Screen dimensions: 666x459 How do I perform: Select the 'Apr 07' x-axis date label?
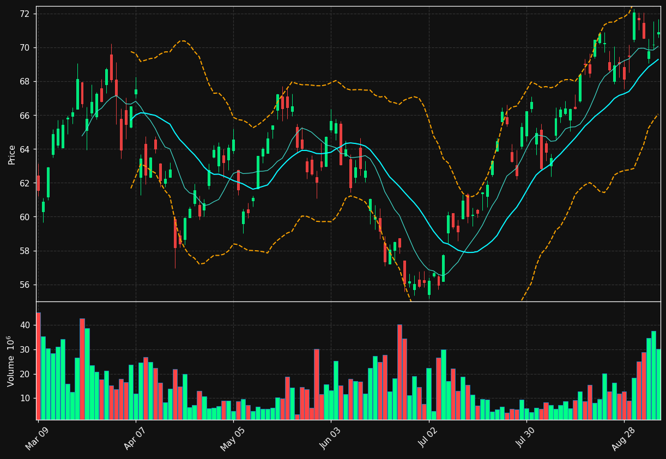[134, 438]
